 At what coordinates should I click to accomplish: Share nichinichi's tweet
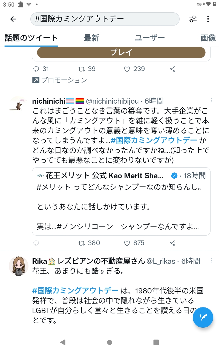coord(172,243)
